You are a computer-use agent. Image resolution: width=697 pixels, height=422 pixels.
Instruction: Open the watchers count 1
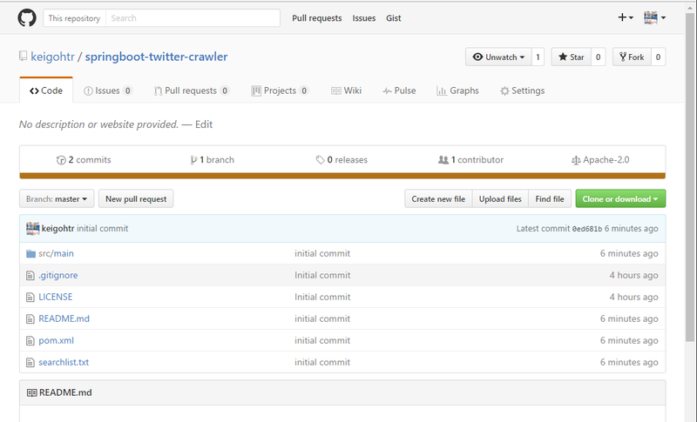538,57
